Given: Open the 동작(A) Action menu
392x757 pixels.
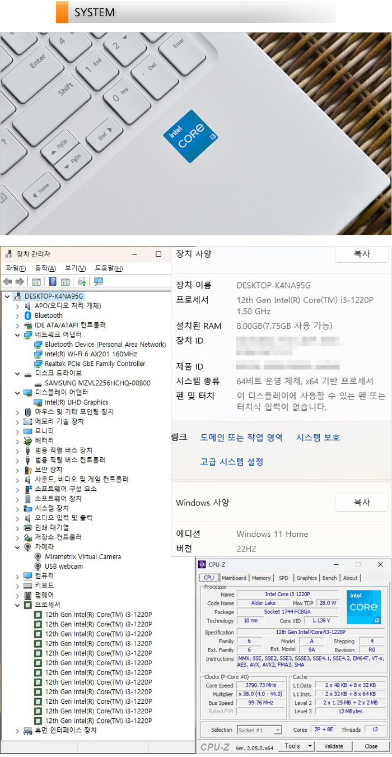Looking at the screenshot, I should click(45, 268).
